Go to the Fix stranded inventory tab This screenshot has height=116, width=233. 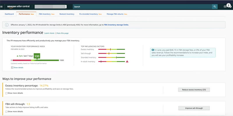coord(89,14)
